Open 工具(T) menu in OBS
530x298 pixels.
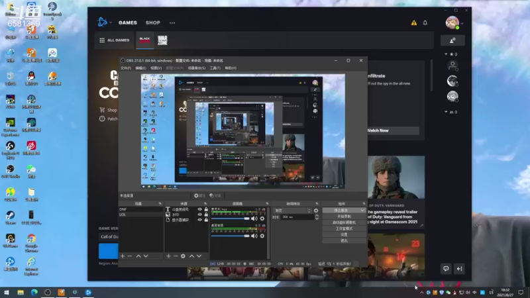click(x=215, y=68)
